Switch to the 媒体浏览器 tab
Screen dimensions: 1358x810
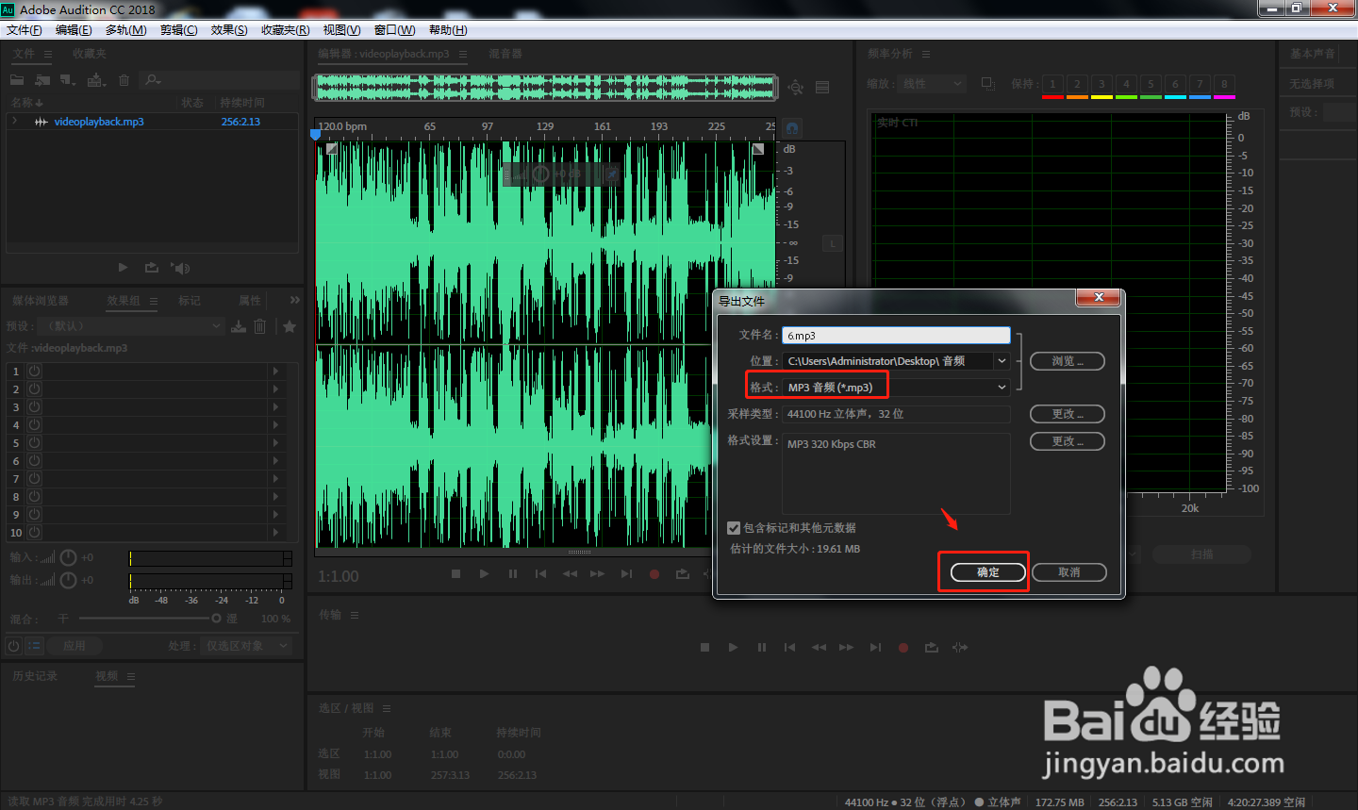[41, 301]
